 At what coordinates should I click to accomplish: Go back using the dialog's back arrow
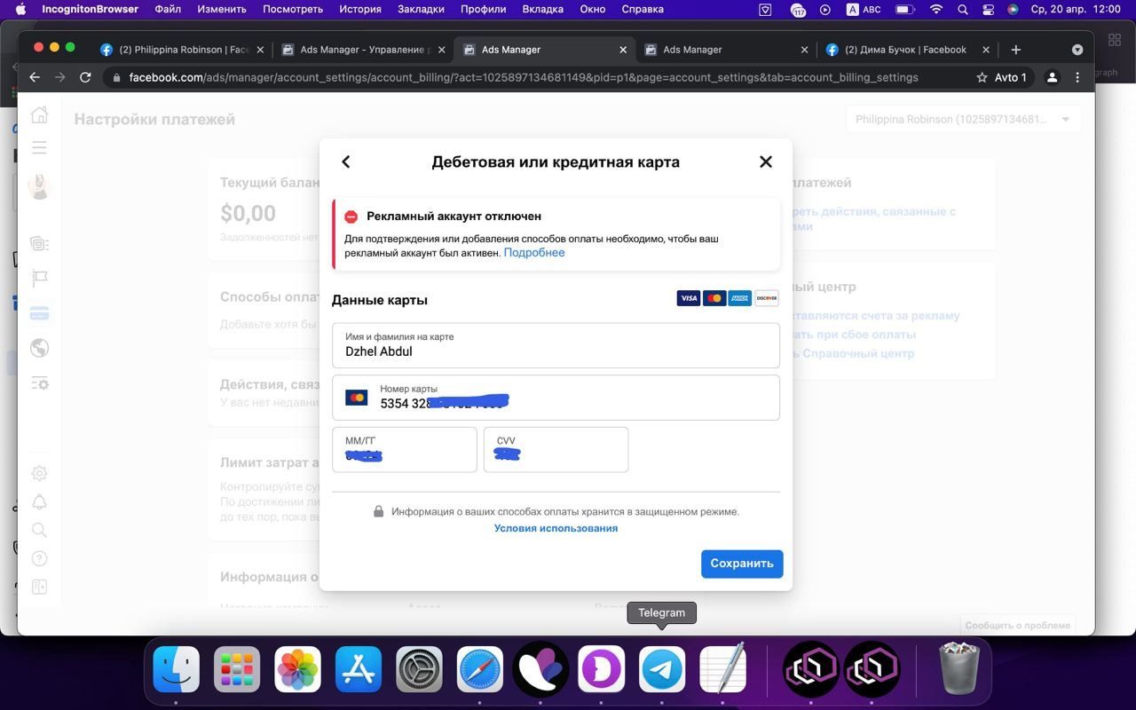(346, 162)
